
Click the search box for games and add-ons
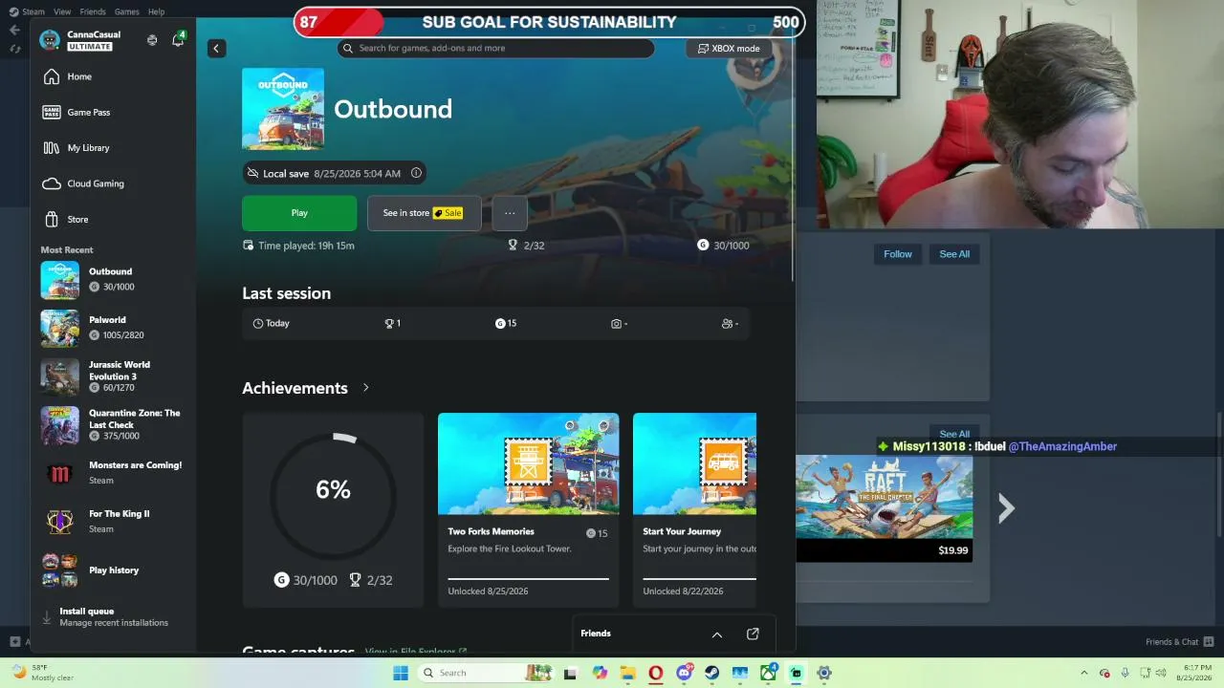[x=495, y=48]
